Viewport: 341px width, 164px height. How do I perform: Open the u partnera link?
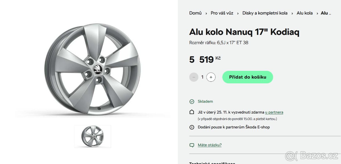click(x=274, y=112)
